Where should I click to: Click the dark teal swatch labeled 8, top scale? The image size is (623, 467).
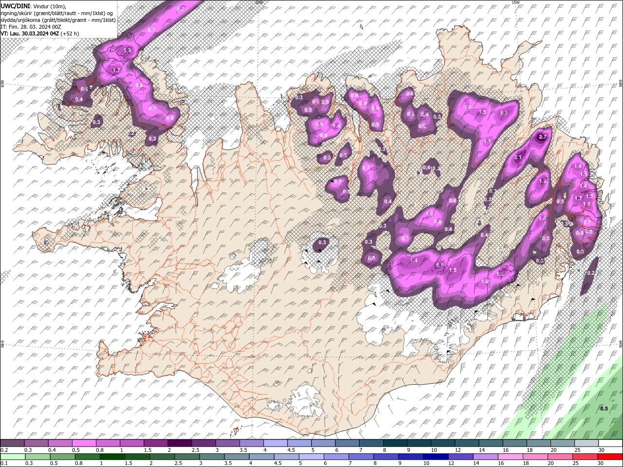395,443
